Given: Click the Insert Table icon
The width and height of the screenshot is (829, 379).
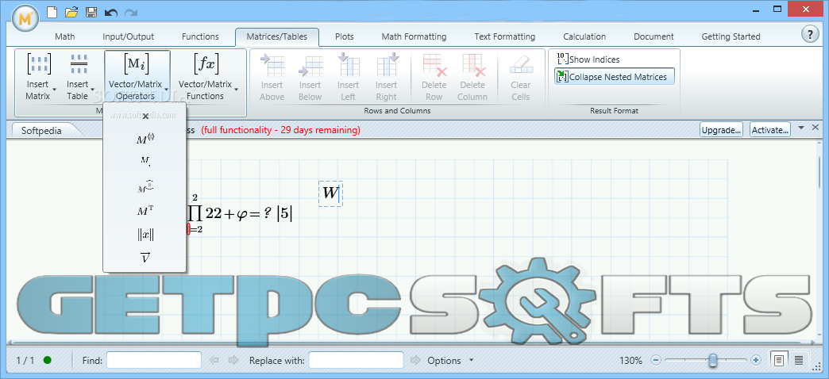Looking at the screenshot, I should 79,64.
